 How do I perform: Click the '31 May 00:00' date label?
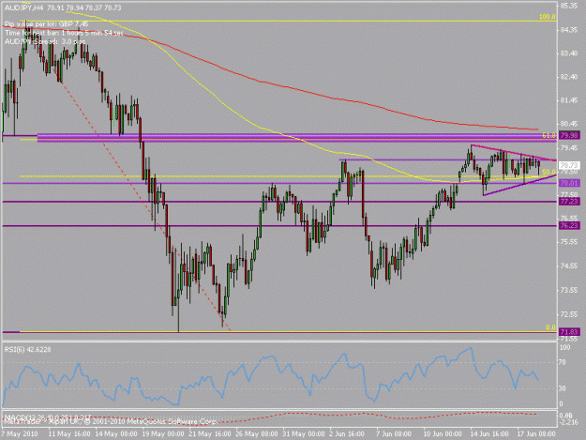[304, 433]
